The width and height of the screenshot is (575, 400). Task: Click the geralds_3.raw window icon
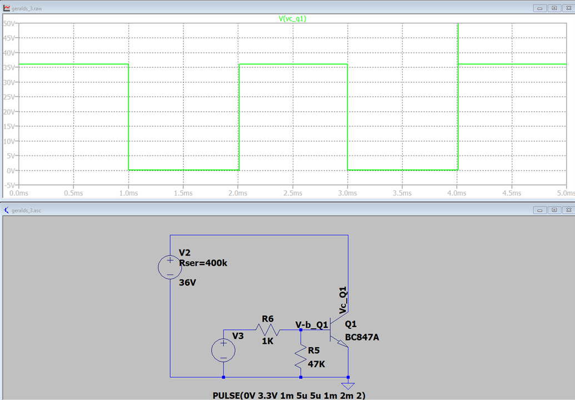click(x=6, y=8)
